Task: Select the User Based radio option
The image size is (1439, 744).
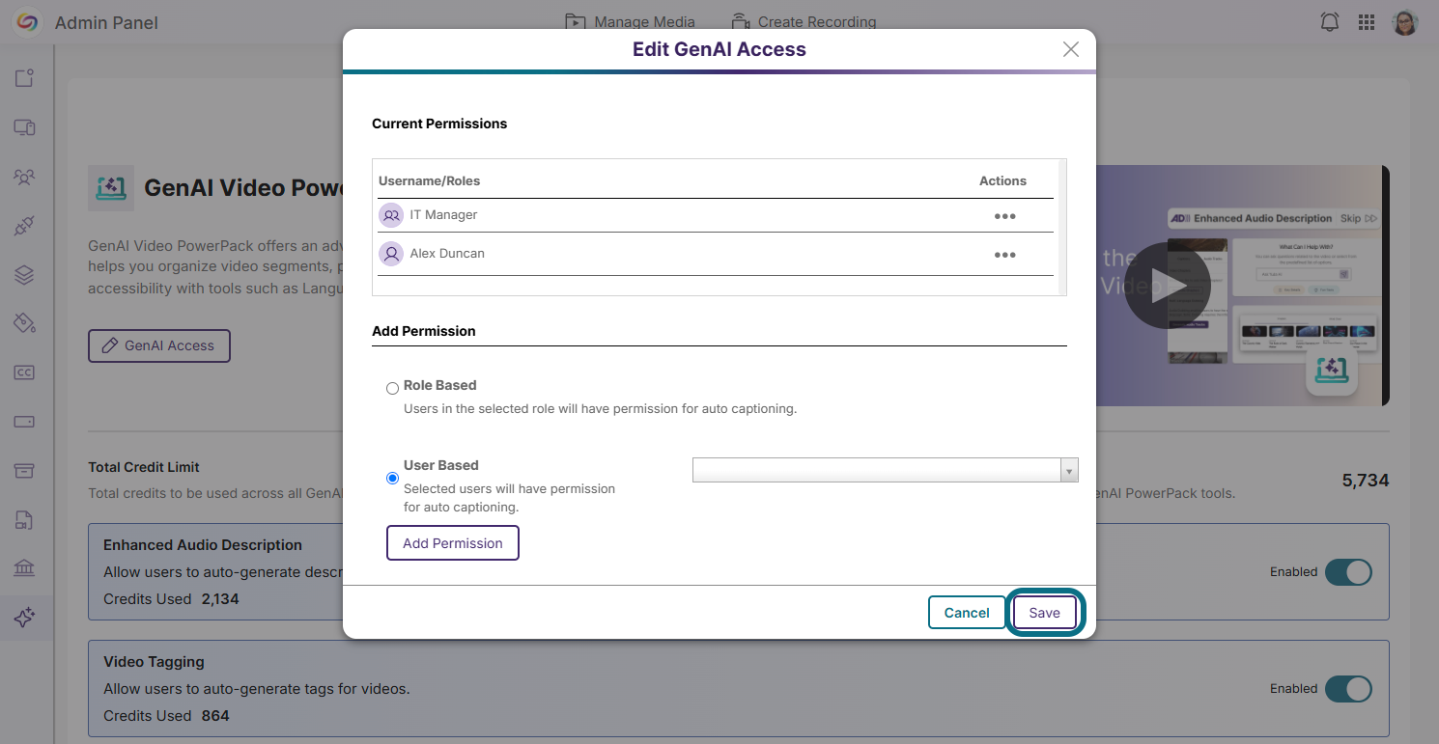Action: coord(392,478)
